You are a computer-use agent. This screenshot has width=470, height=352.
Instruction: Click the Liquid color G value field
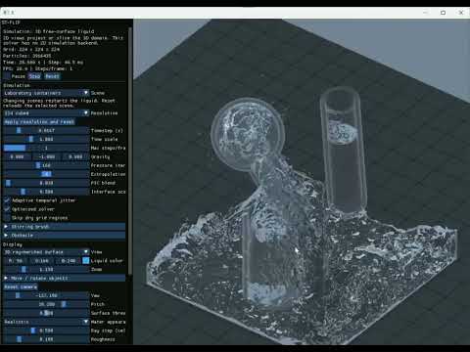tap(42, 261)
